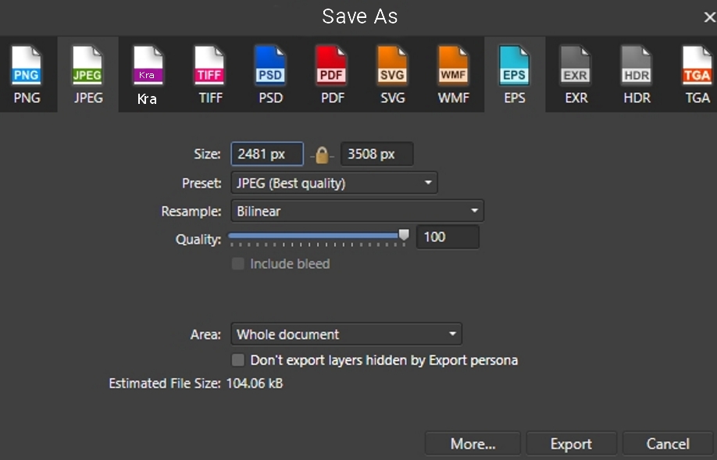Screen dimensions: 717x460
Task: Click the Quality slider handle
Action: point(404,235)
